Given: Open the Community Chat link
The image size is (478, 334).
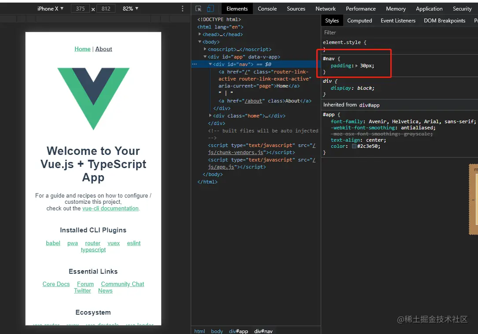Looking at the screenshot, I should tap(122, 284).
